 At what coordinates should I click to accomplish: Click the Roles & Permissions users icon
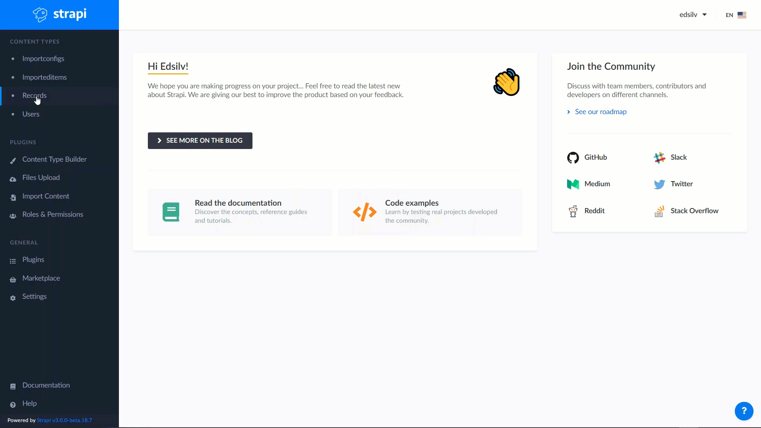pos(13,216)
